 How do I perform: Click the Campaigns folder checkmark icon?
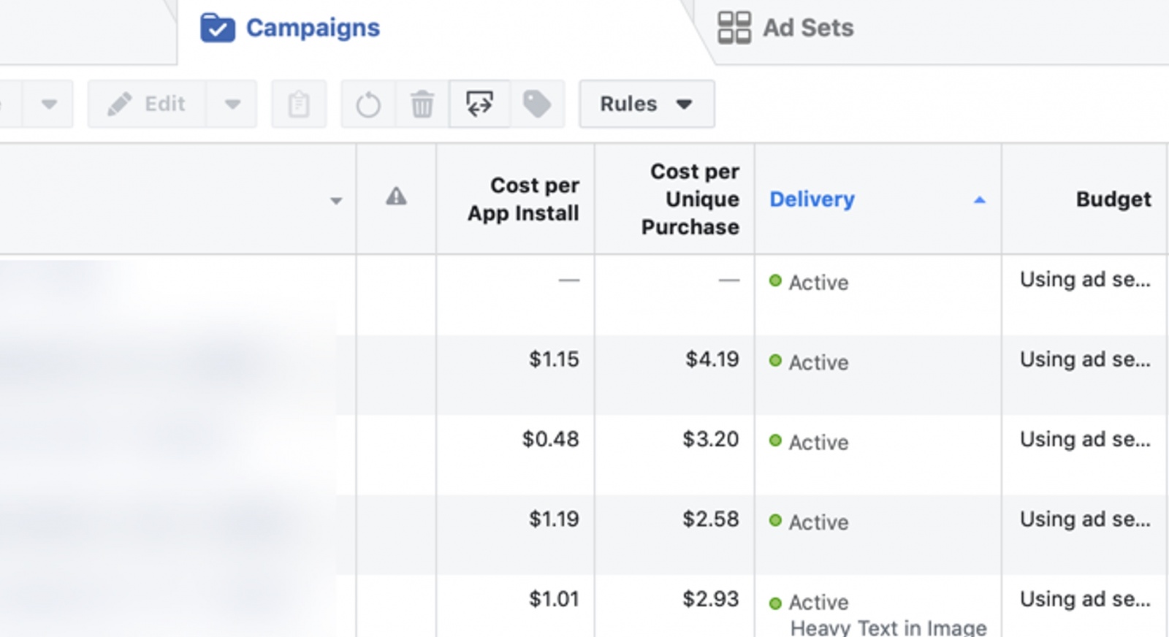point(217,28)
